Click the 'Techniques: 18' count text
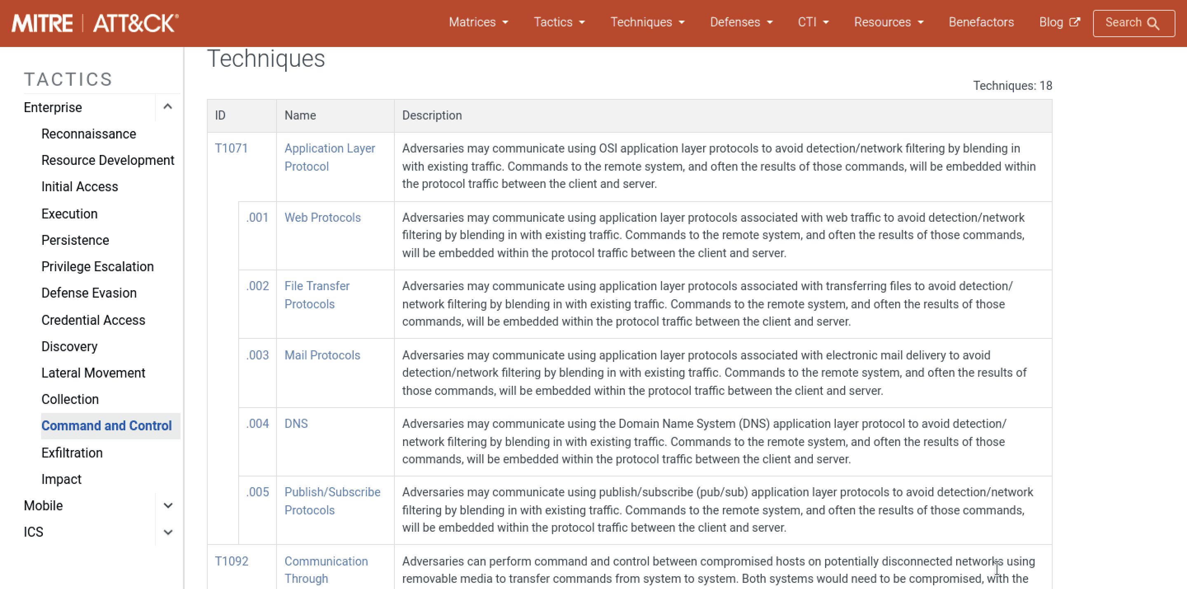 1012,85
